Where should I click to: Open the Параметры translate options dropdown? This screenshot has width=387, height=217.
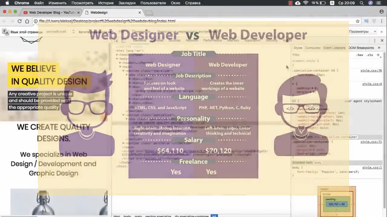tap(363, 32)
